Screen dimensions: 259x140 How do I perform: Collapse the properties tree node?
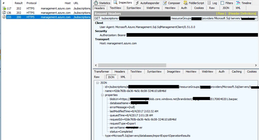(x=102, y=95)
